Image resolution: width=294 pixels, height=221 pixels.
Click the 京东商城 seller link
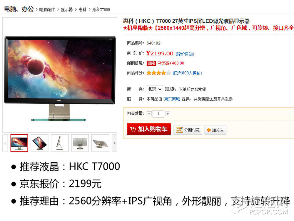(x=172, y=99)
